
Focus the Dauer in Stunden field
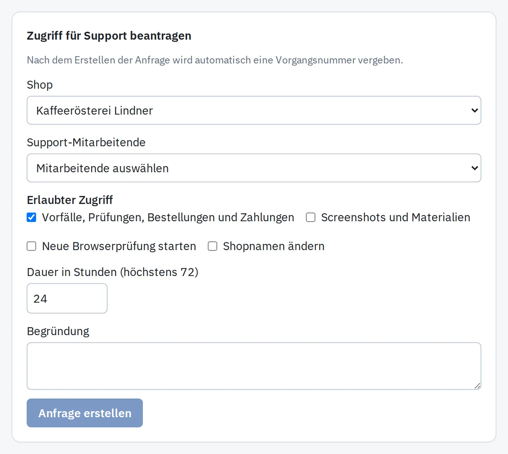click(67, 298)
